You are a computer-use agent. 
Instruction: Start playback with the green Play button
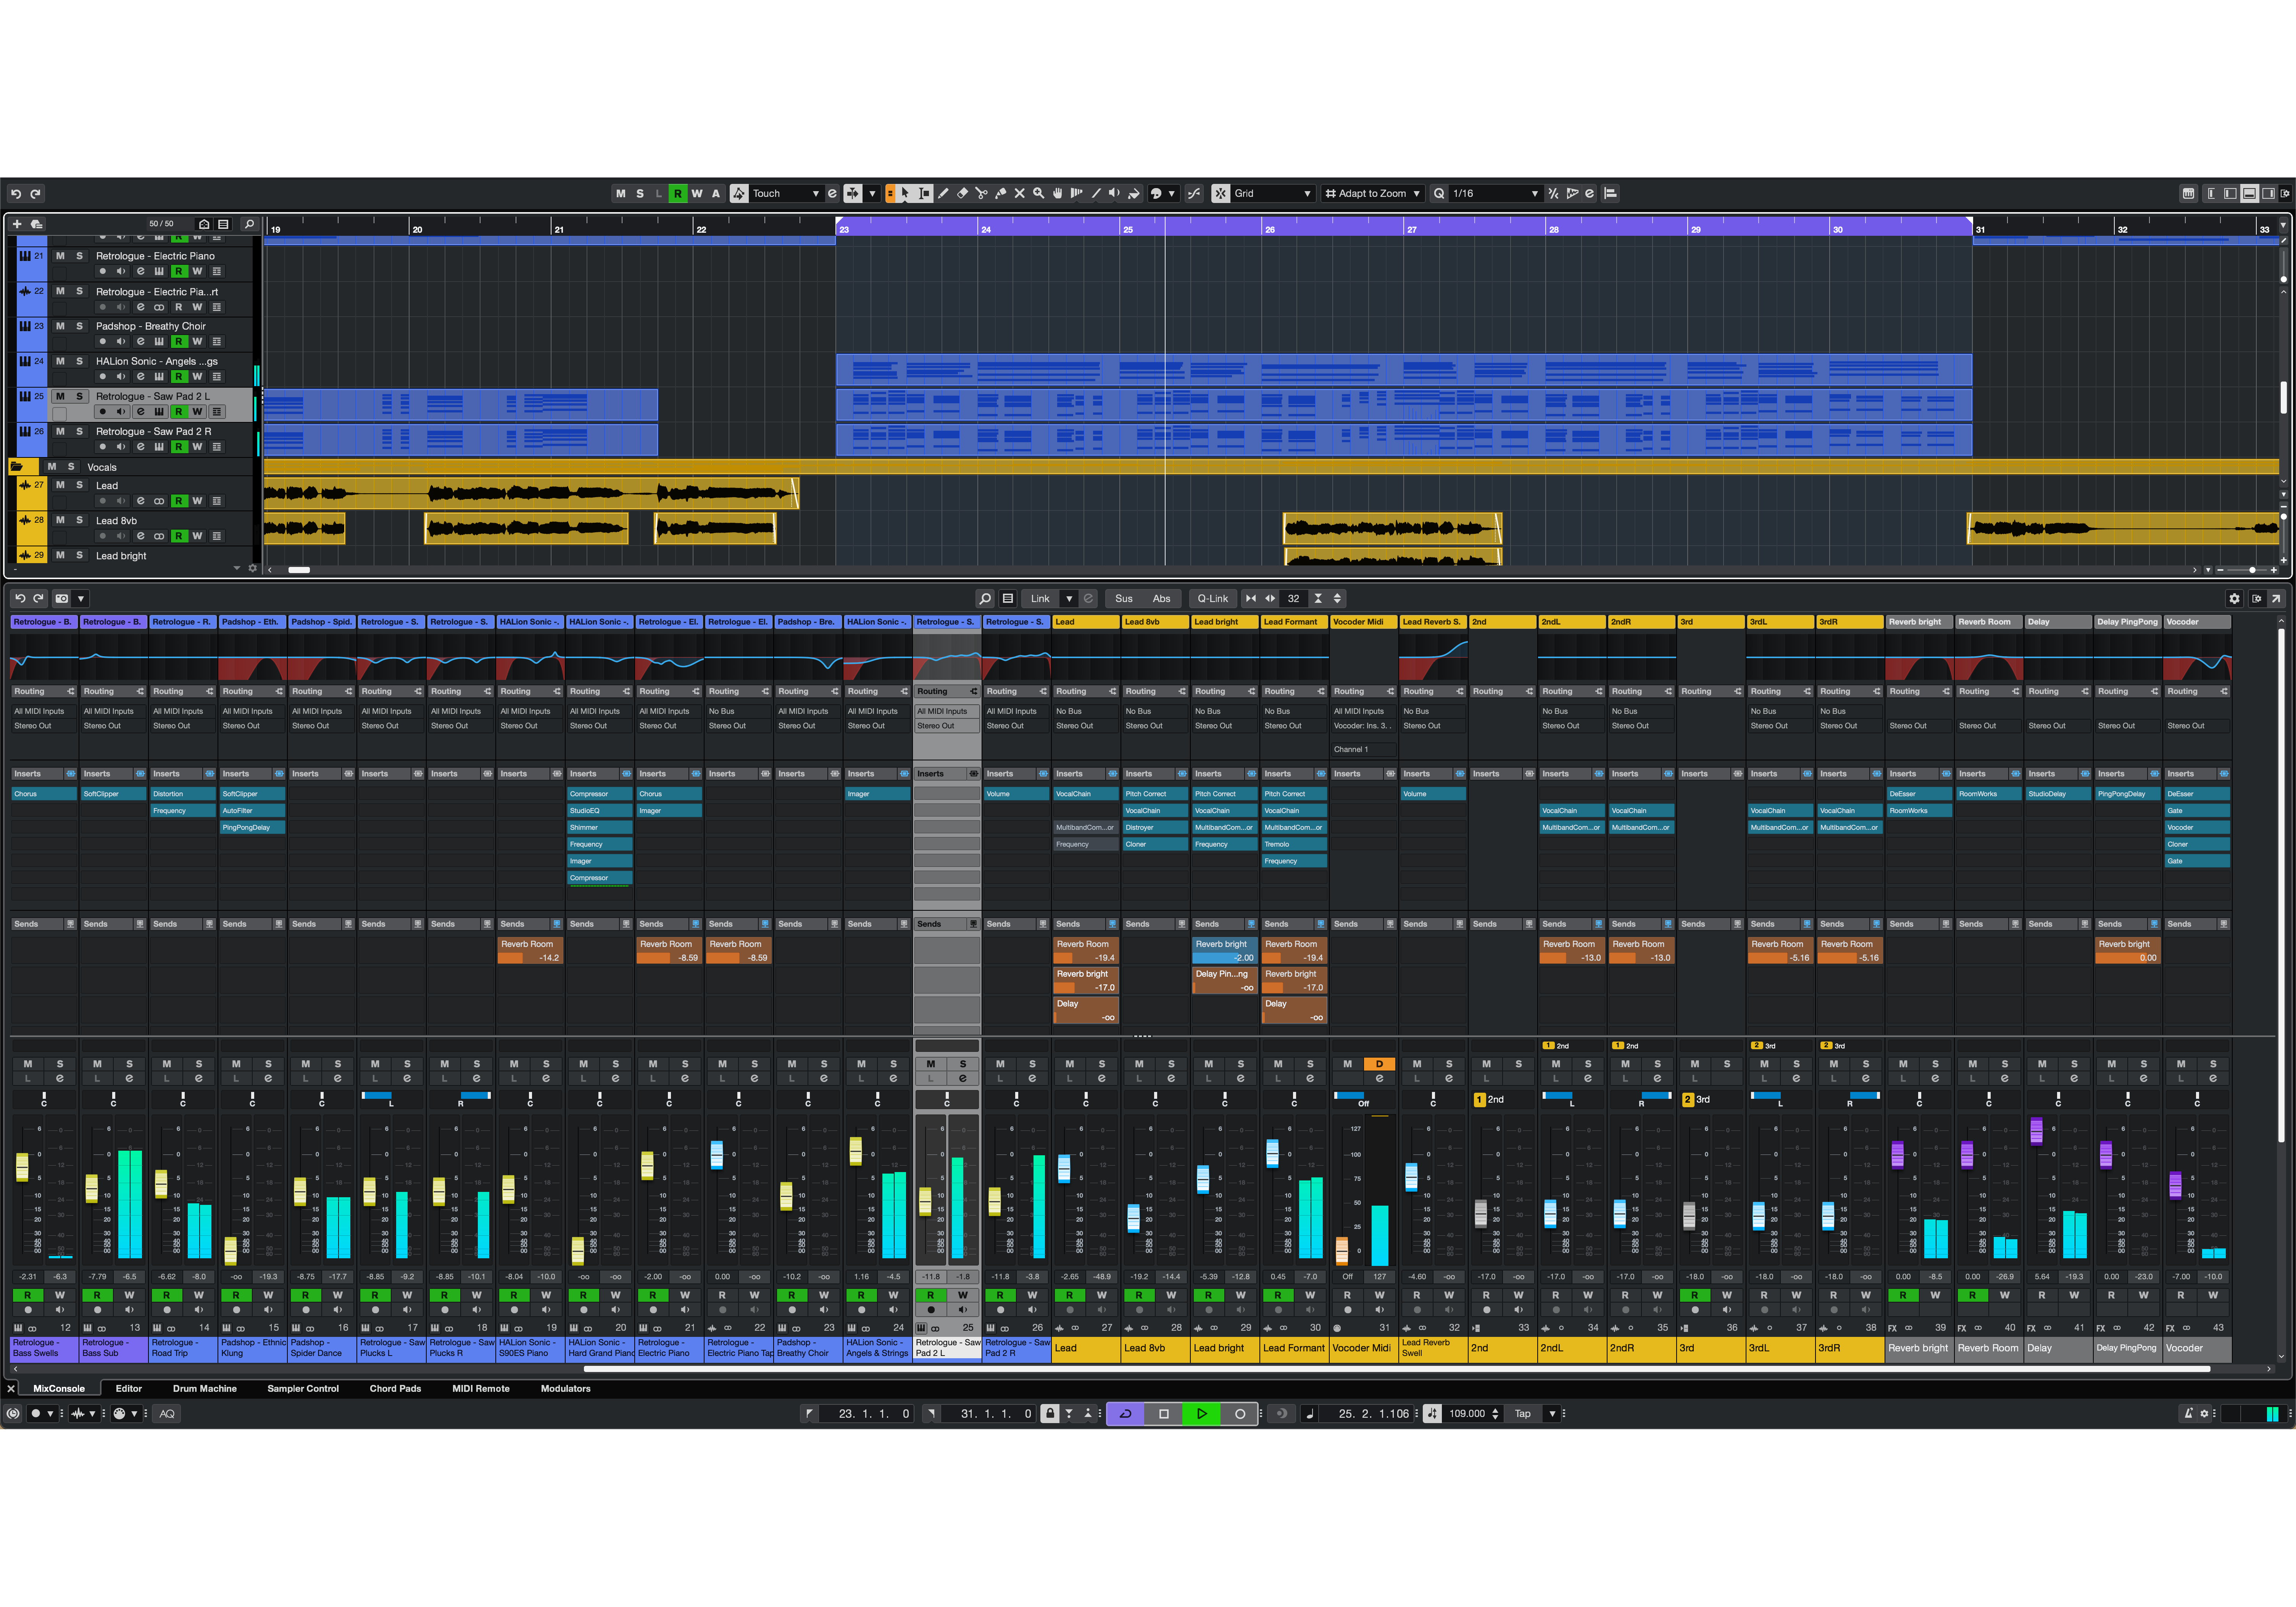[x=1202, y=1413]
